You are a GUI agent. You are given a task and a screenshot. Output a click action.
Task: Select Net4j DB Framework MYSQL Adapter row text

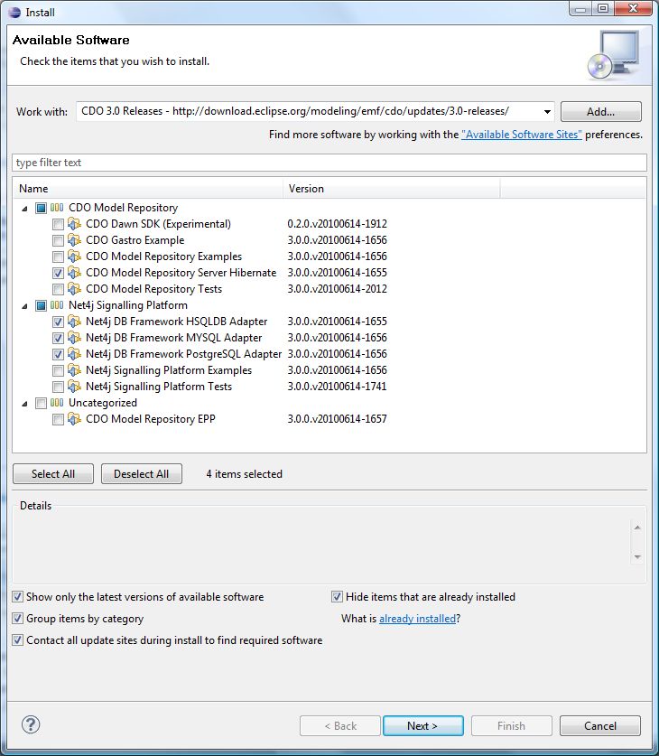(x=174, y=338)
